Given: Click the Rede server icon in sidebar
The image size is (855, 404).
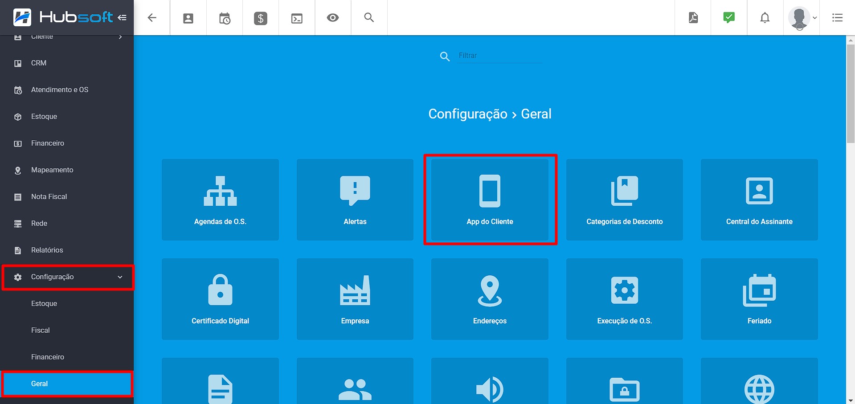Looking at the screenshot, I should [18, 224].
